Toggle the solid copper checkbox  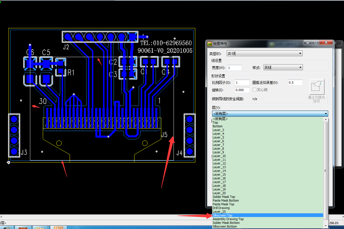tap(254, 90)
